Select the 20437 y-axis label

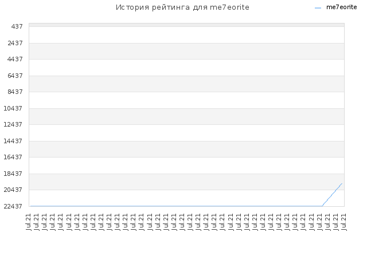(13, 190)
